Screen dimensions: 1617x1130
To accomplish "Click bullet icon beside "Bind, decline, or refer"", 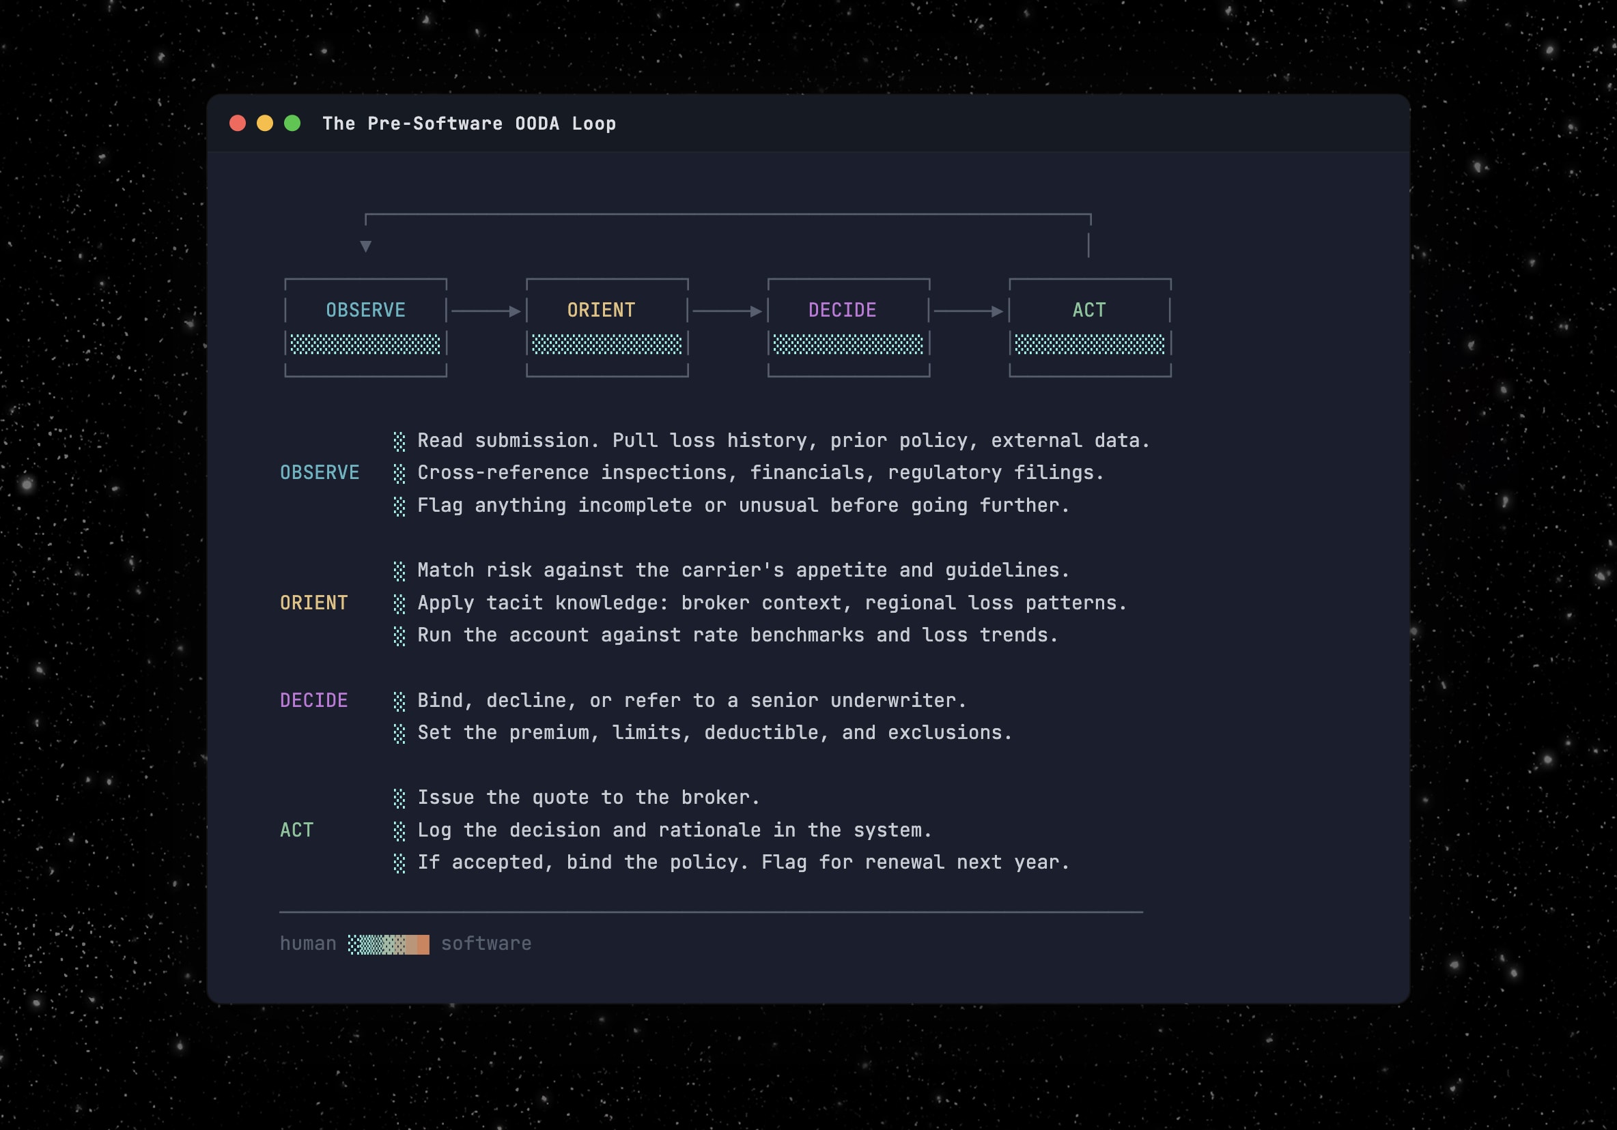I will [399, 701].
